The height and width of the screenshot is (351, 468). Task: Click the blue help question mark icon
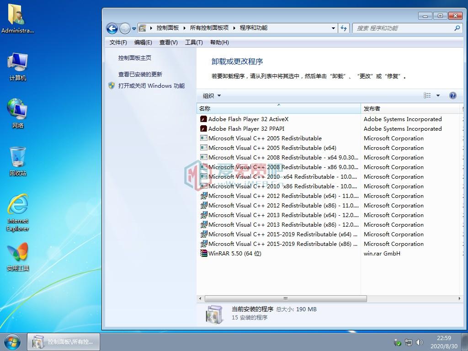pyautogui.click(x=452, y=96)
